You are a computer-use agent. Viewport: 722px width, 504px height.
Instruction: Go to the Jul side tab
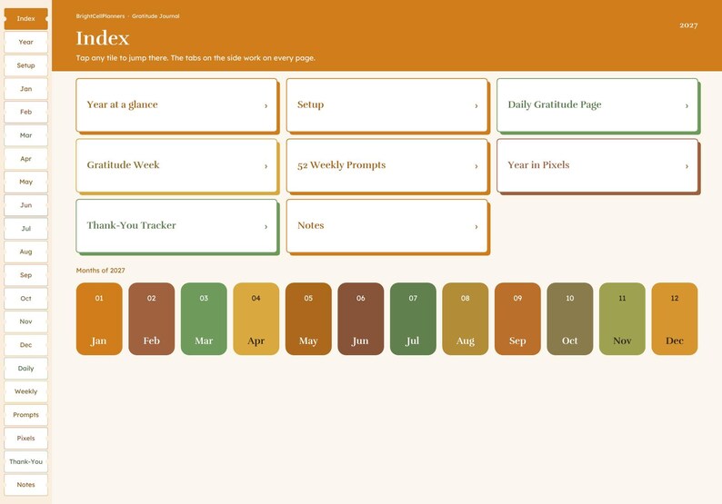[25, 229]
